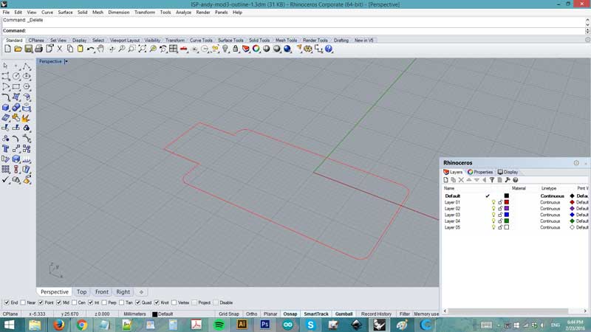Undo the last action with the Undo arrow
The height and width of the screenshot is (332, 591).
90,49
